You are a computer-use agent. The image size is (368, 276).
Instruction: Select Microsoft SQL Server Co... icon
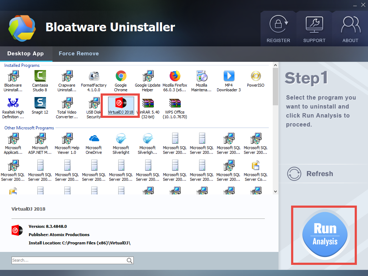coord(256,165)
